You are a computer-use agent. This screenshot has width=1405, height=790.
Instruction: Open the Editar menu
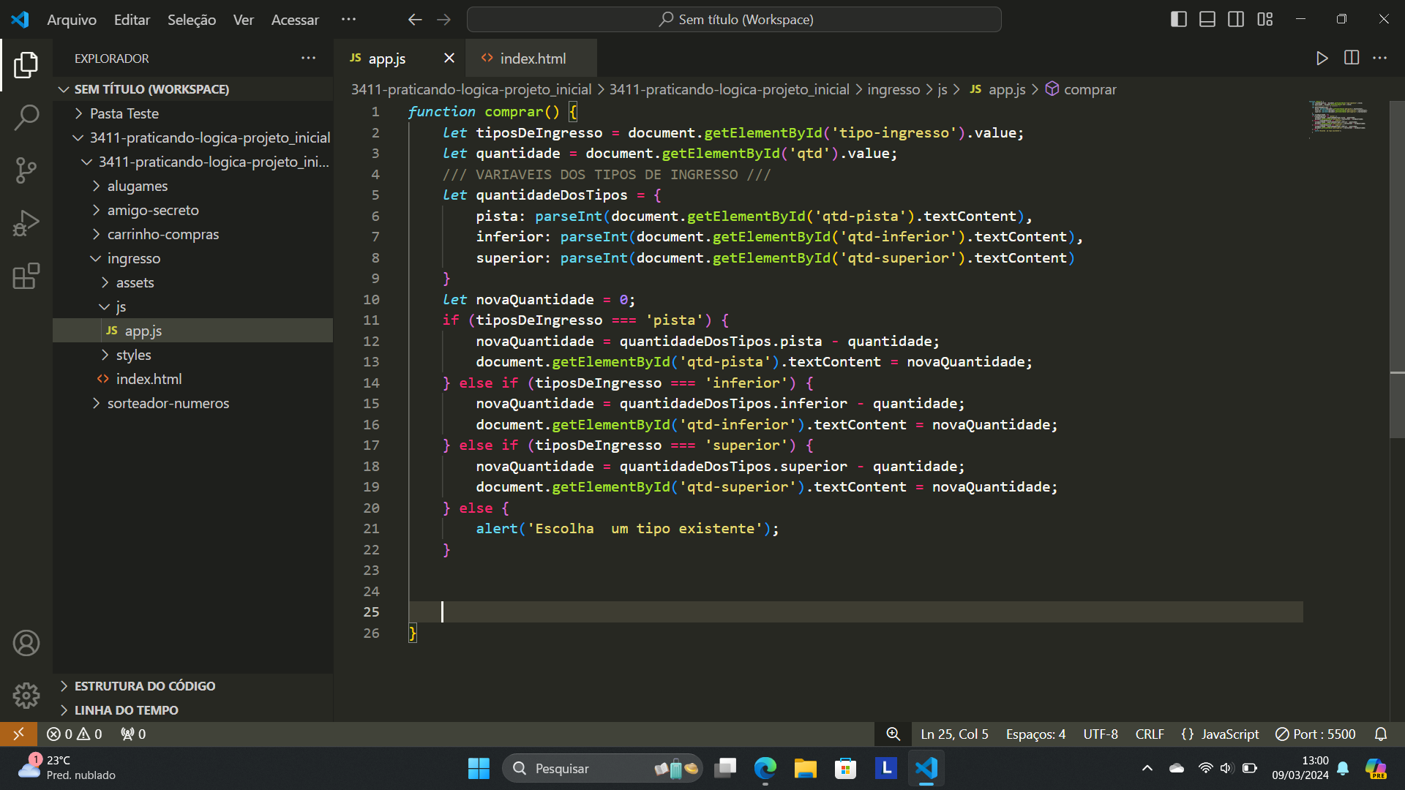coord(132,20)
